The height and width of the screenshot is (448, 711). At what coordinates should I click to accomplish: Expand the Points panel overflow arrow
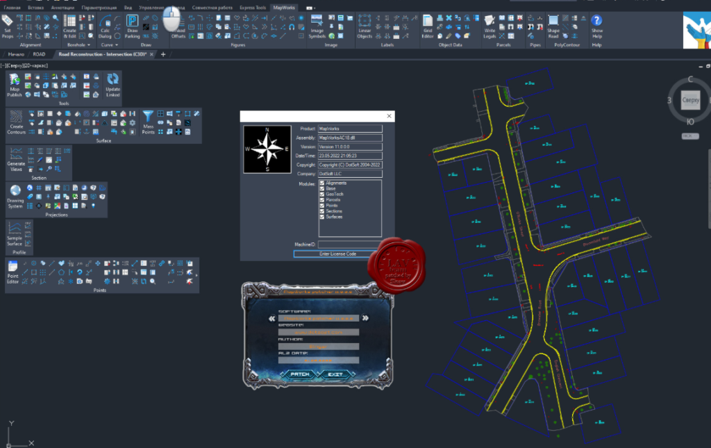(x=196, y=275)
